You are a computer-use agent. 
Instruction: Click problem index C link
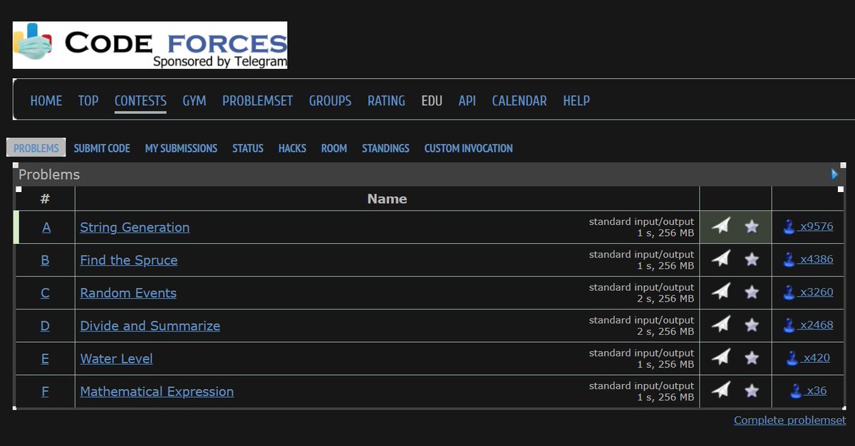[x=45, y=293]
